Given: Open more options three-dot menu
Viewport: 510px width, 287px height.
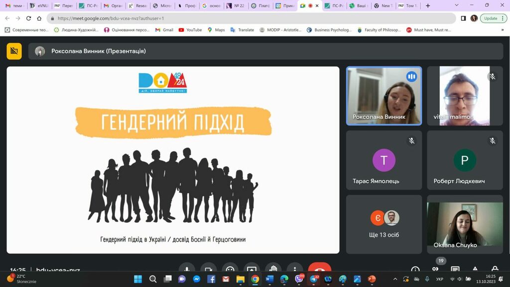Looking at the screenshot, I should [x=294, y=268].
